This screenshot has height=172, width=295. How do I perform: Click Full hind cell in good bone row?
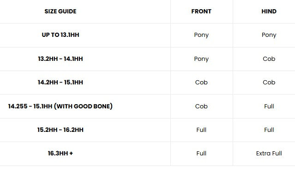coord(269,106)
